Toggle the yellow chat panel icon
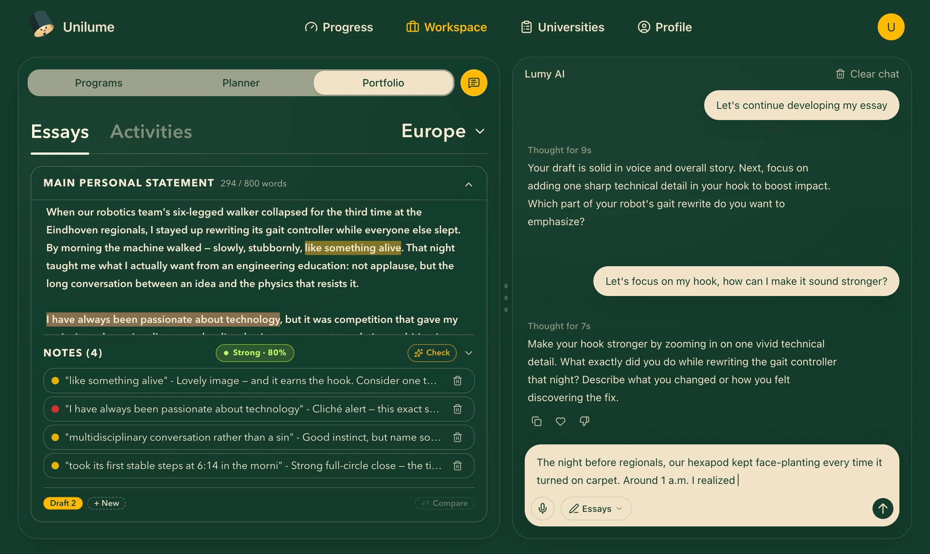 tap(474, 82)
